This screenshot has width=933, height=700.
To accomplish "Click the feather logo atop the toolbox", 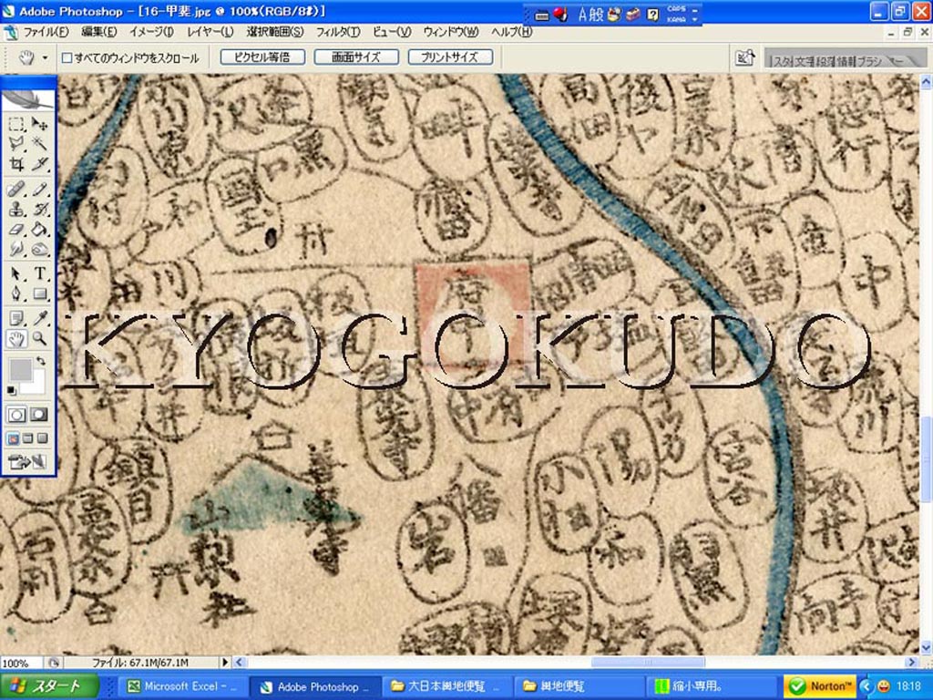I will coord(28,98).
